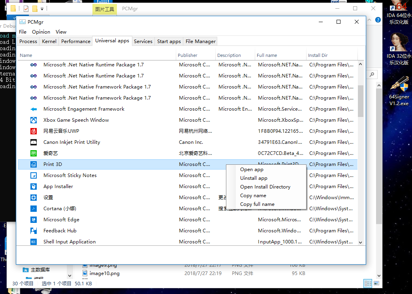This screenshot has height=294, width=412.
Task: Select image10.png in the Explorer file list
Action: (104, 273)
